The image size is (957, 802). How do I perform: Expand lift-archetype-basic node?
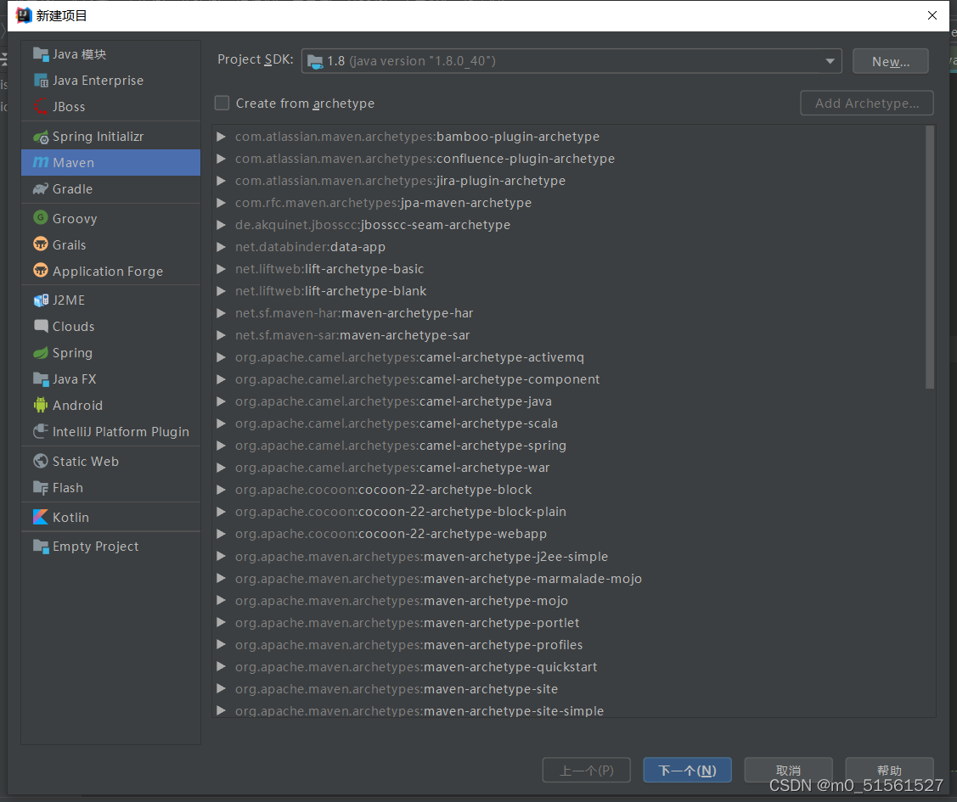(221, 269)
